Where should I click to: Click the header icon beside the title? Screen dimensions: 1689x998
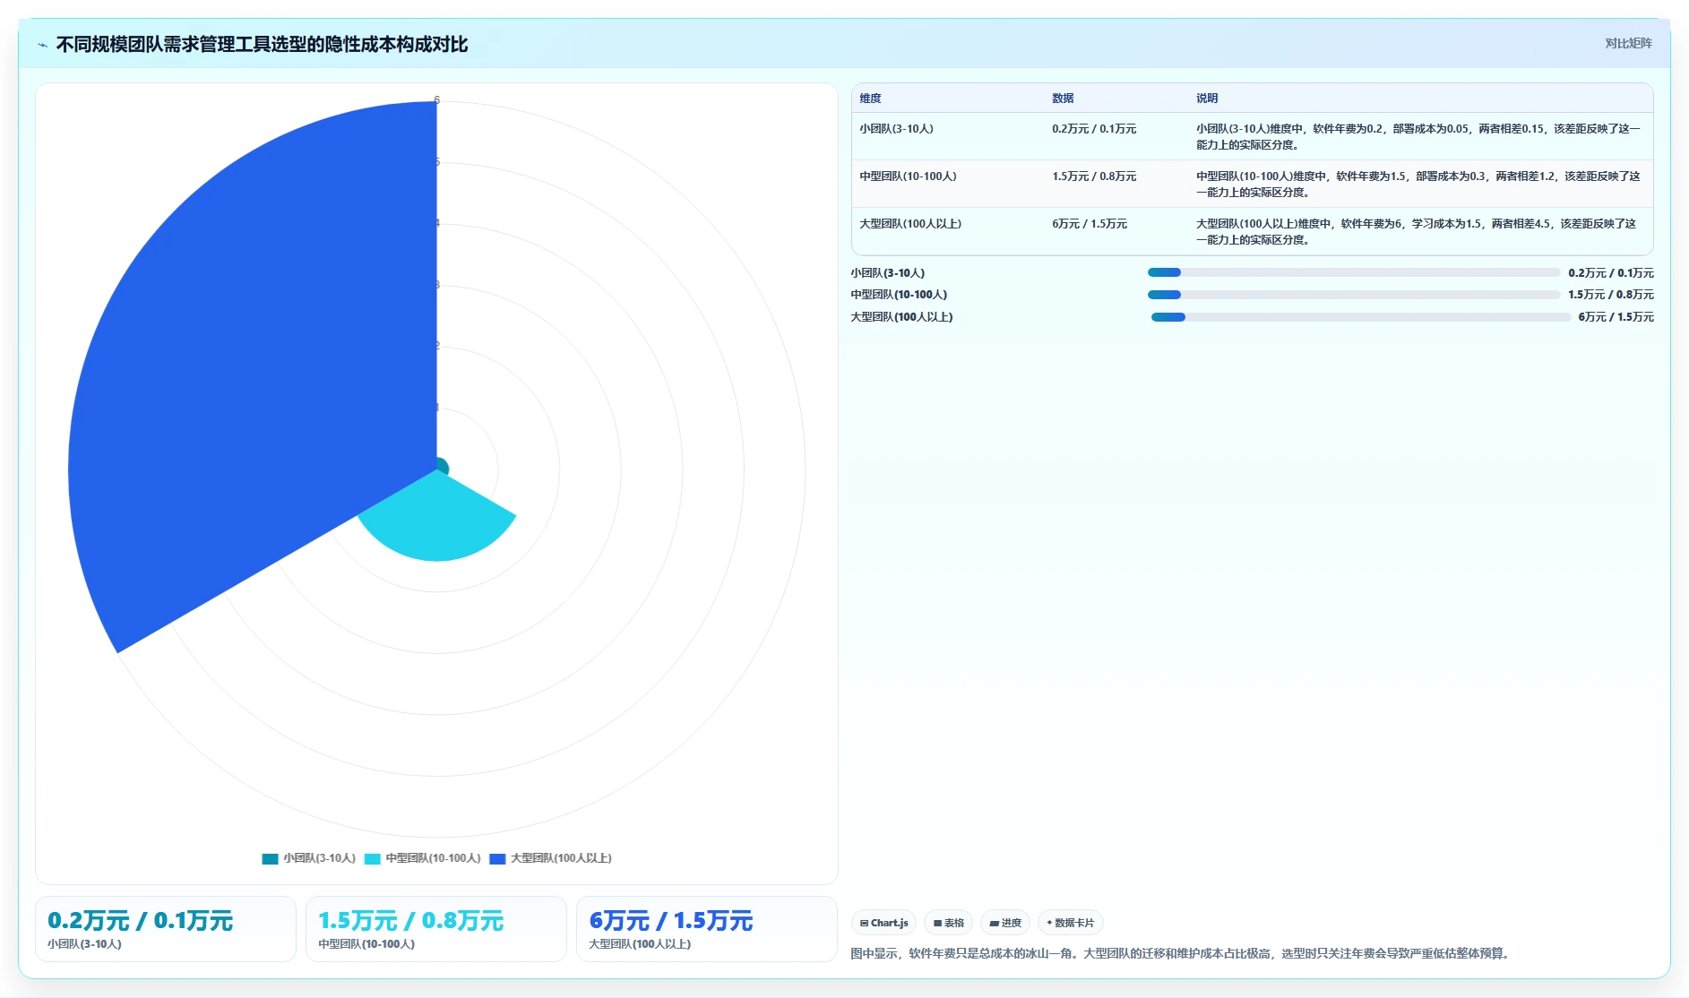(42, 45)
